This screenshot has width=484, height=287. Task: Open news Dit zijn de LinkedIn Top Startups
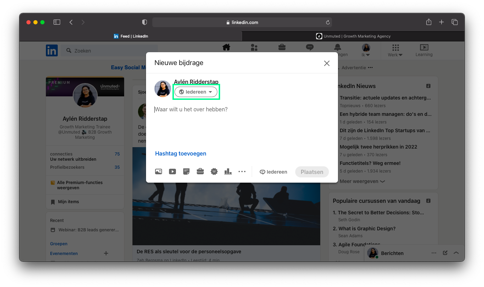coord(385,130)
